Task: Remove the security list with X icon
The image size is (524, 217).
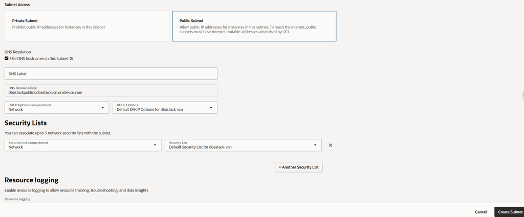Action: 331,145
